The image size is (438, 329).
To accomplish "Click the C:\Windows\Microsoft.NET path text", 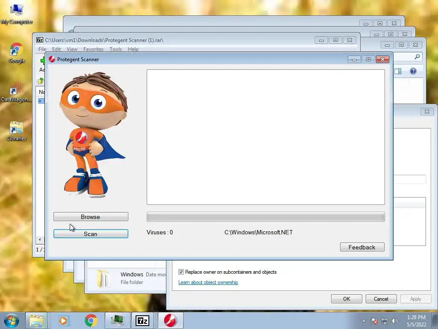I will [259, 232].
